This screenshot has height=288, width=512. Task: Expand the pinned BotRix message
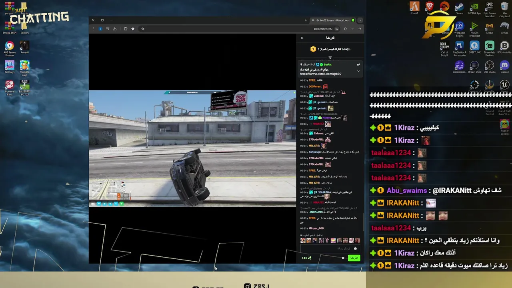pyautogui.click(x=358, y=71)
